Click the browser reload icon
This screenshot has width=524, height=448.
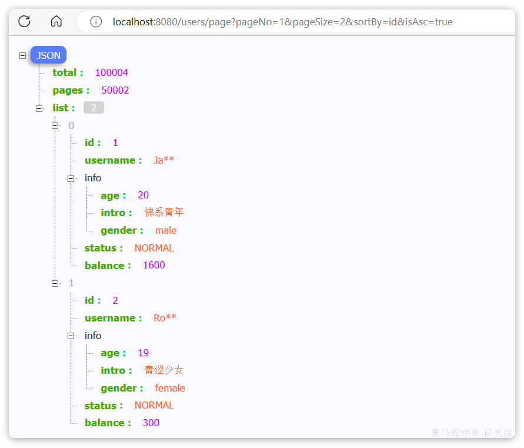pos(24,22)
